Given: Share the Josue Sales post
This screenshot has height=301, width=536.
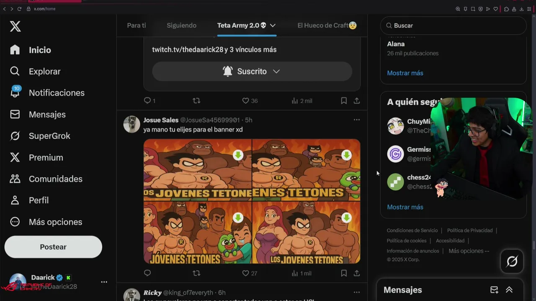Looking at the screenshot, I should pyautogui.click(x=357, y=273).
